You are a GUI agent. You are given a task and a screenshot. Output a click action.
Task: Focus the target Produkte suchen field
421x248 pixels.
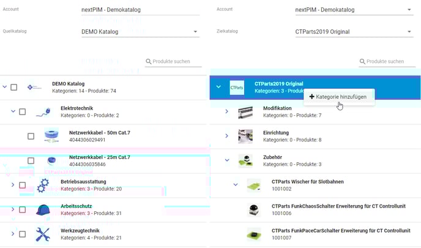(x=387, y=61)
